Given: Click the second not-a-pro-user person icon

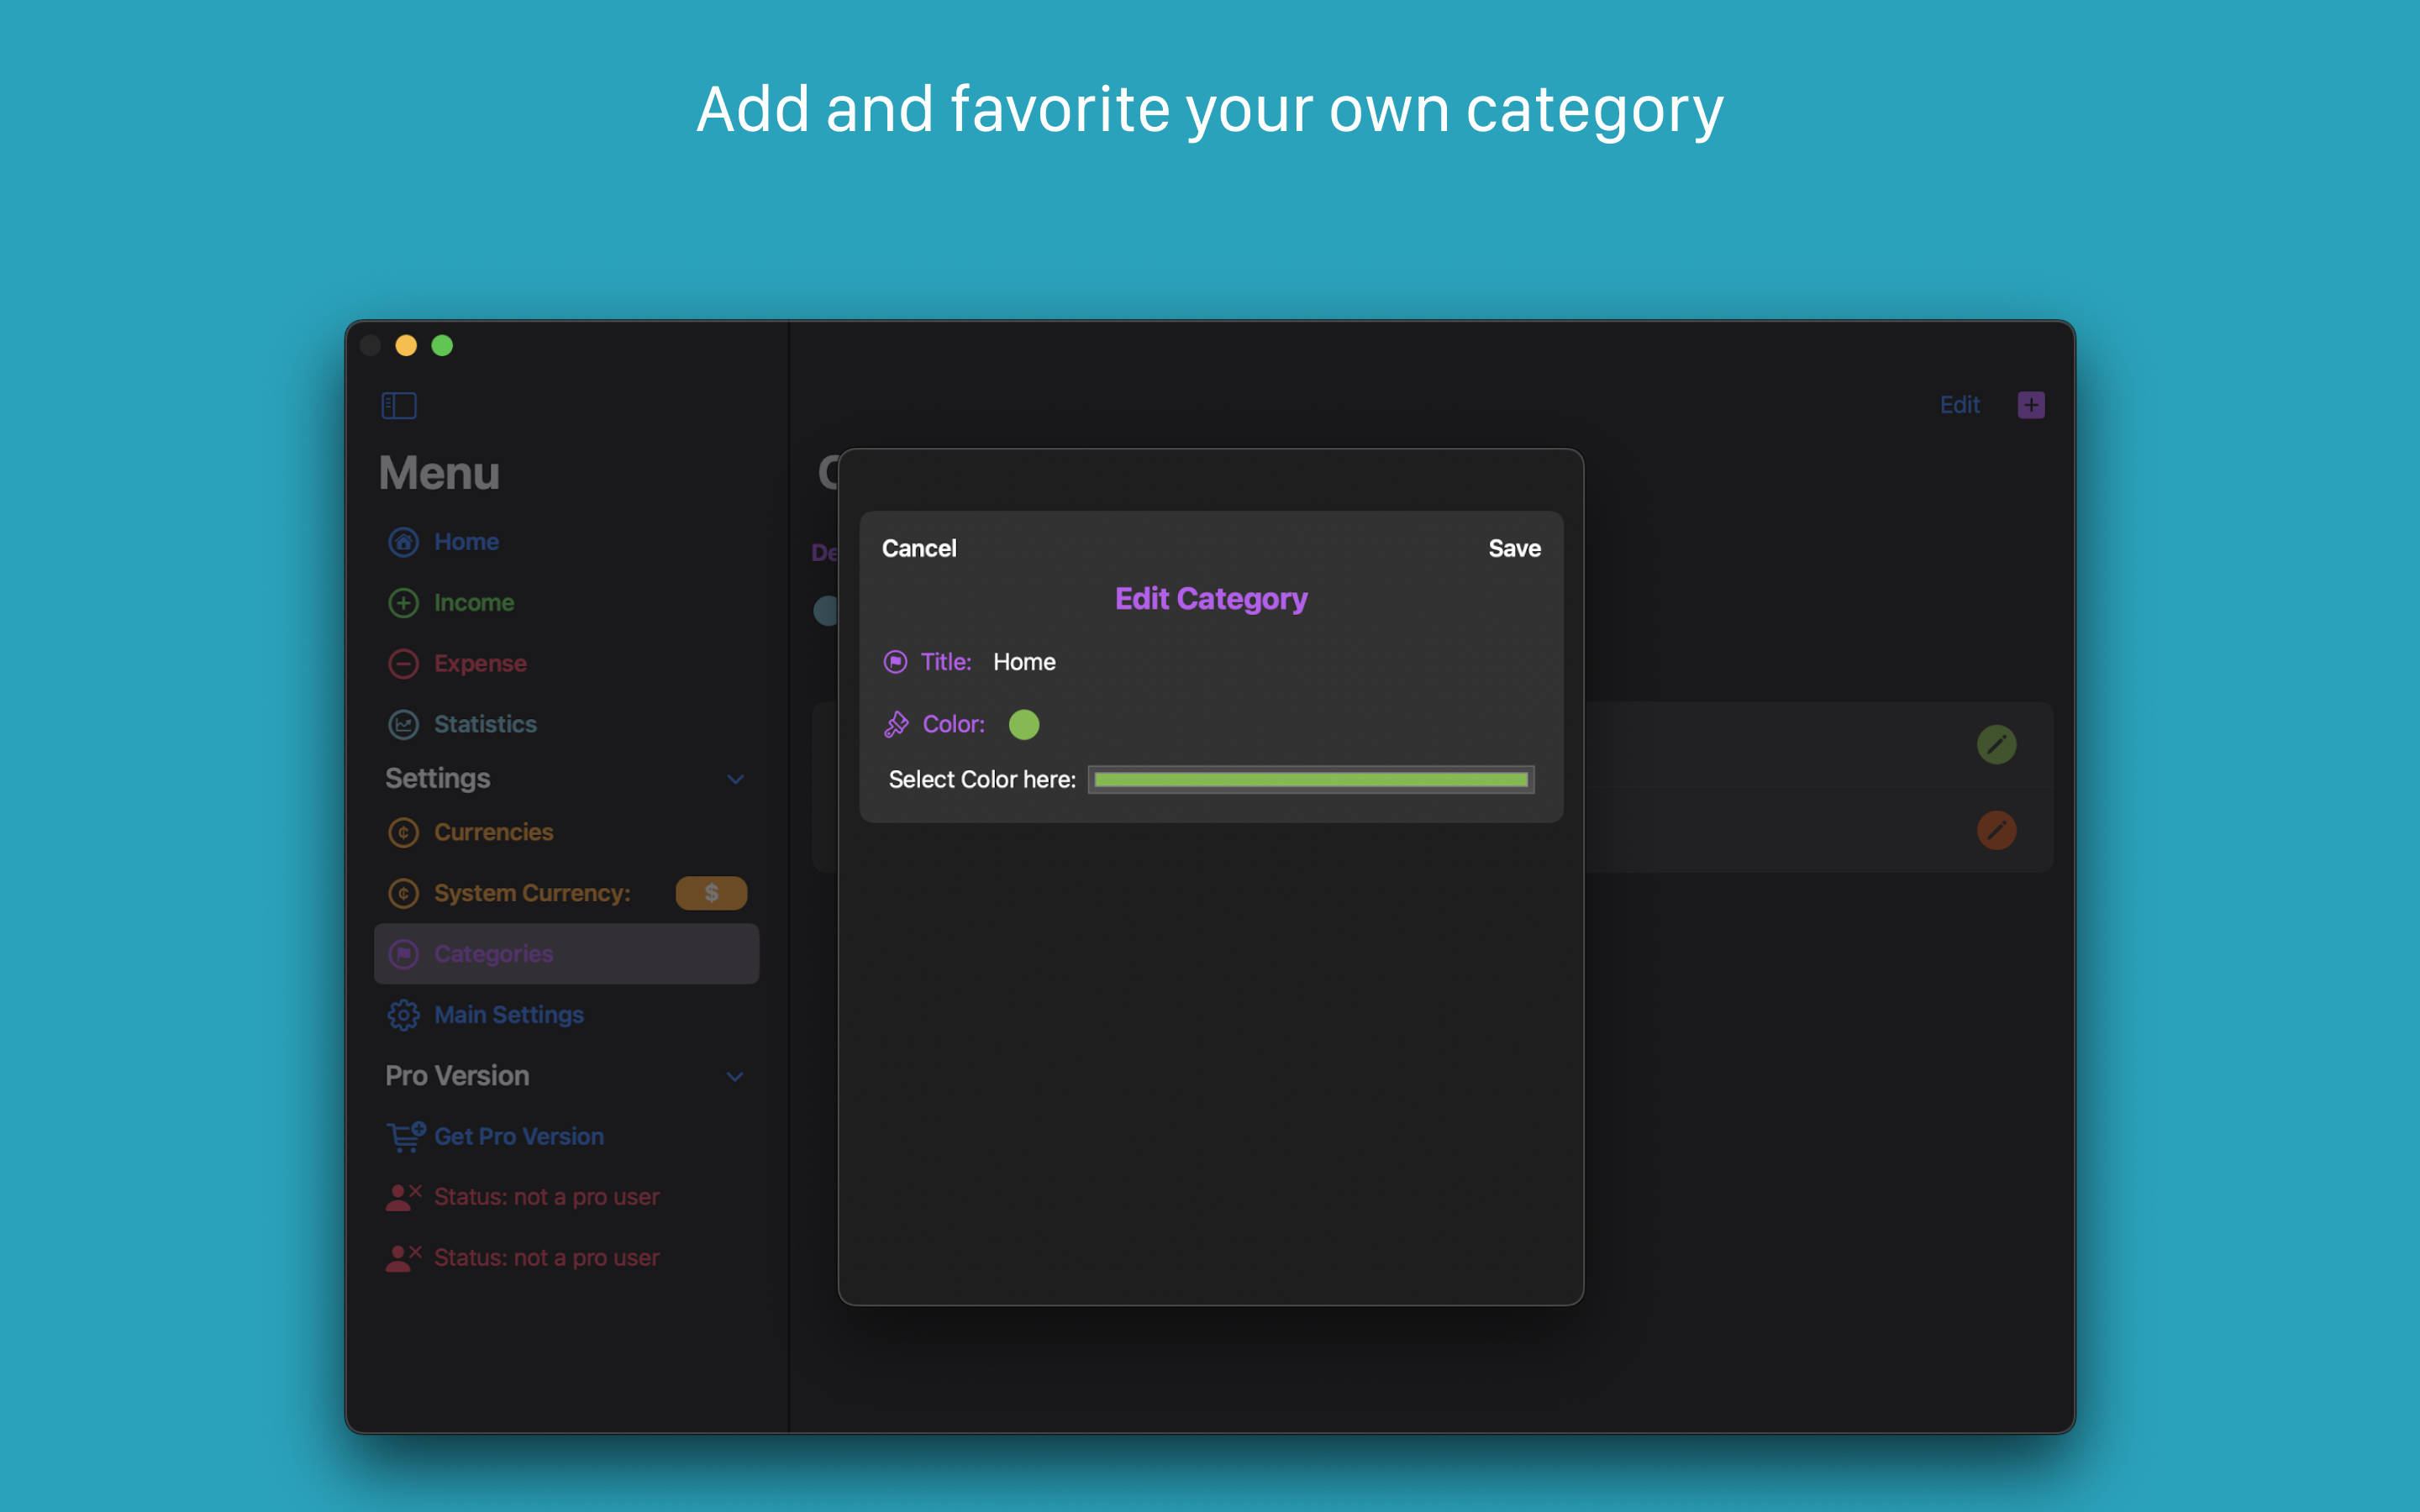Looking at the screenshot, I should pos(403,1258).
